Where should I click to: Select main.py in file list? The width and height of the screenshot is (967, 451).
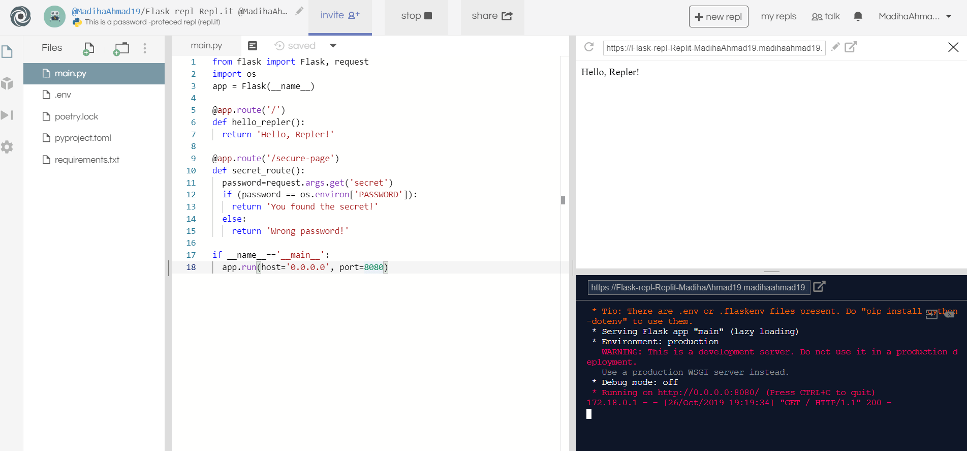point(94,74)
